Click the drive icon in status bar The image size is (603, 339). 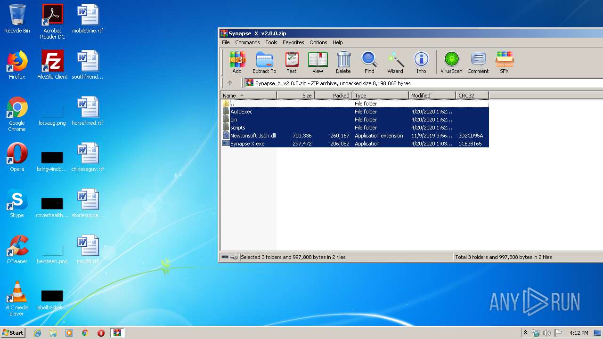[x=225, y=257]
